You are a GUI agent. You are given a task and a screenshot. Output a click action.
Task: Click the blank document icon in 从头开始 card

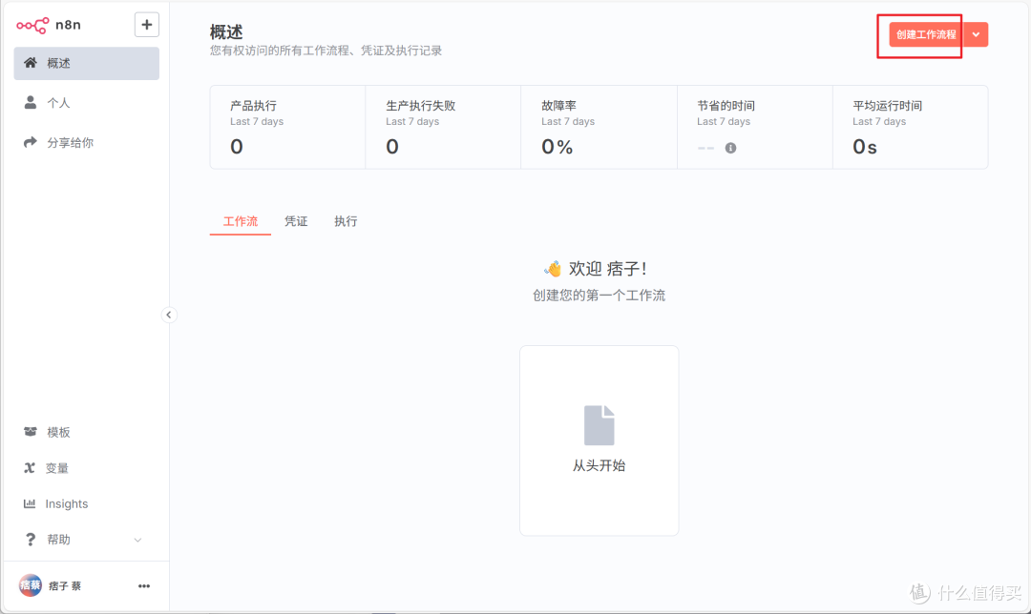[599, 425]
